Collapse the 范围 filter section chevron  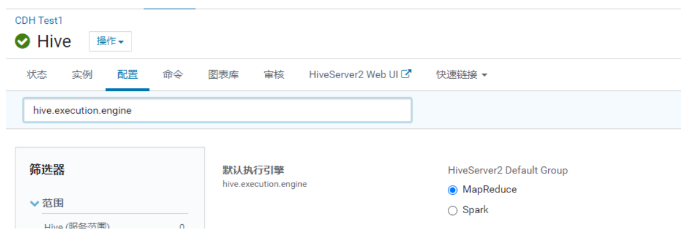(x=35, y=203)
